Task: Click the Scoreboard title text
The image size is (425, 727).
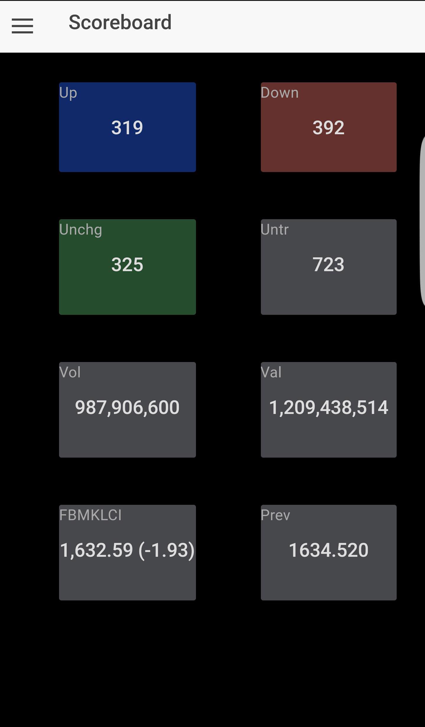Action: pos(120,22)
